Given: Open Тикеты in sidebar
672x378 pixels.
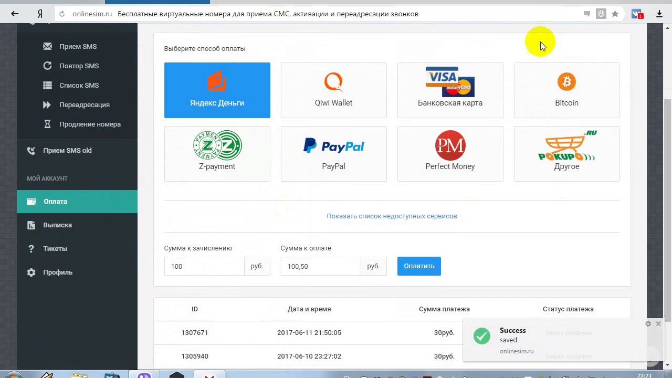Looking at the screenshot, I should [55, 248].
